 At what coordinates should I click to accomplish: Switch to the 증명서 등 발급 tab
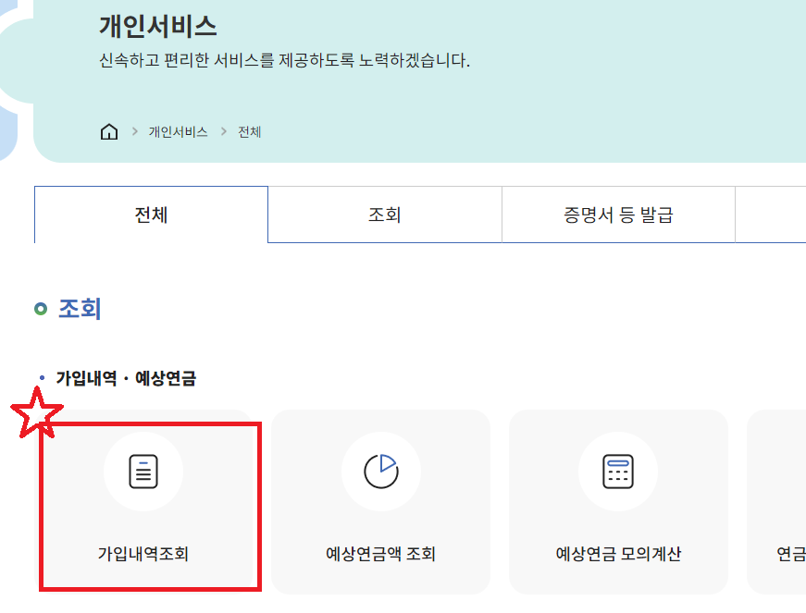pyautogui.click(x=618, y=215)
